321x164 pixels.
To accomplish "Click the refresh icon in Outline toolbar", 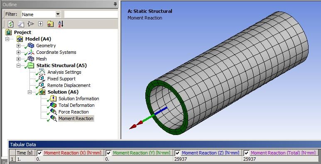I will coord(11,24).
